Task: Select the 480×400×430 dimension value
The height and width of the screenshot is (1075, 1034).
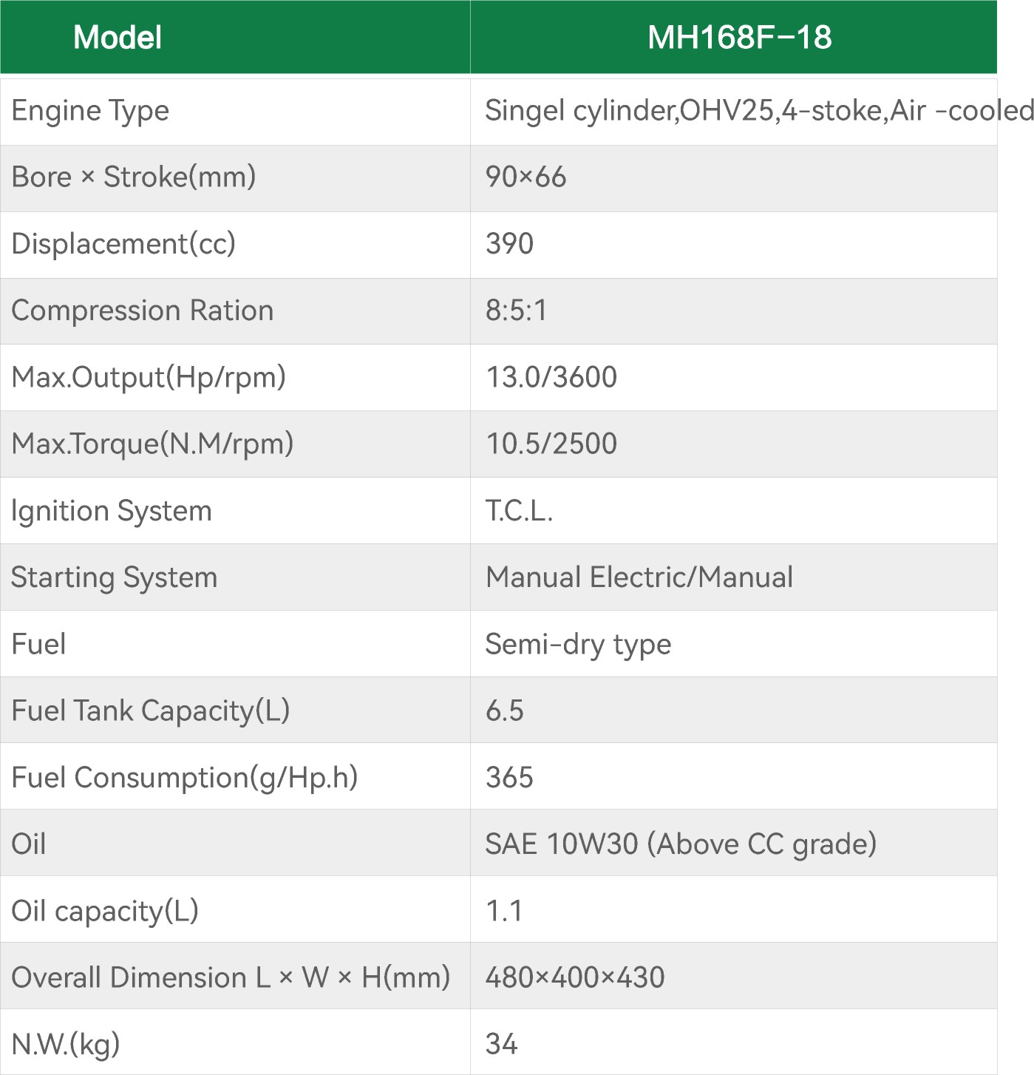Action: tap(575, 977)
